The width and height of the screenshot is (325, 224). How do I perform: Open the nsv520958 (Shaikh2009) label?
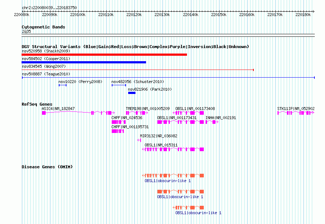46,51
